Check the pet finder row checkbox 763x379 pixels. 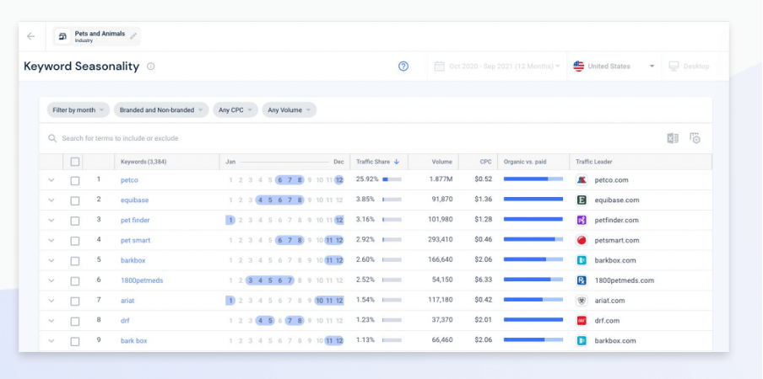(x=75, y=221)
